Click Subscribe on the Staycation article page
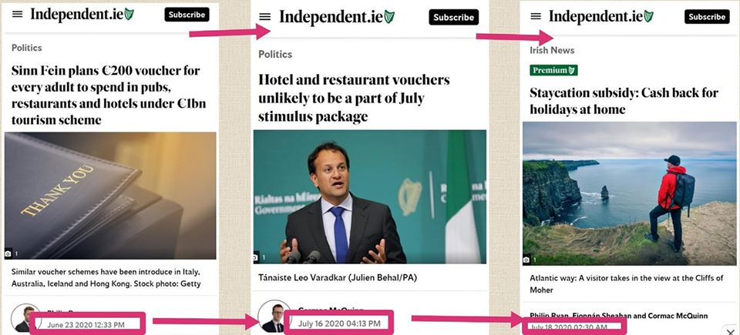 tap(707, 16)
